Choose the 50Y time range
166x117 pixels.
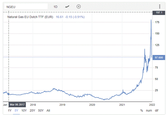coord(41,111)
